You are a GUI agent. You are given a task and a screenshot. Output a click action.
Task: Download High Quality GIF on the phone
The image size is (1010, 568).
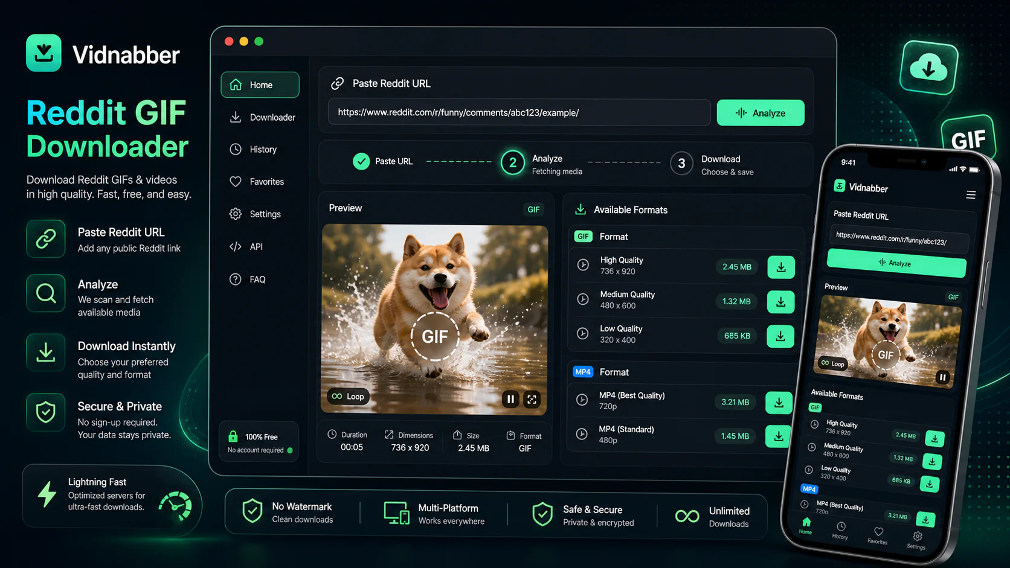click(x=934, y=439)
